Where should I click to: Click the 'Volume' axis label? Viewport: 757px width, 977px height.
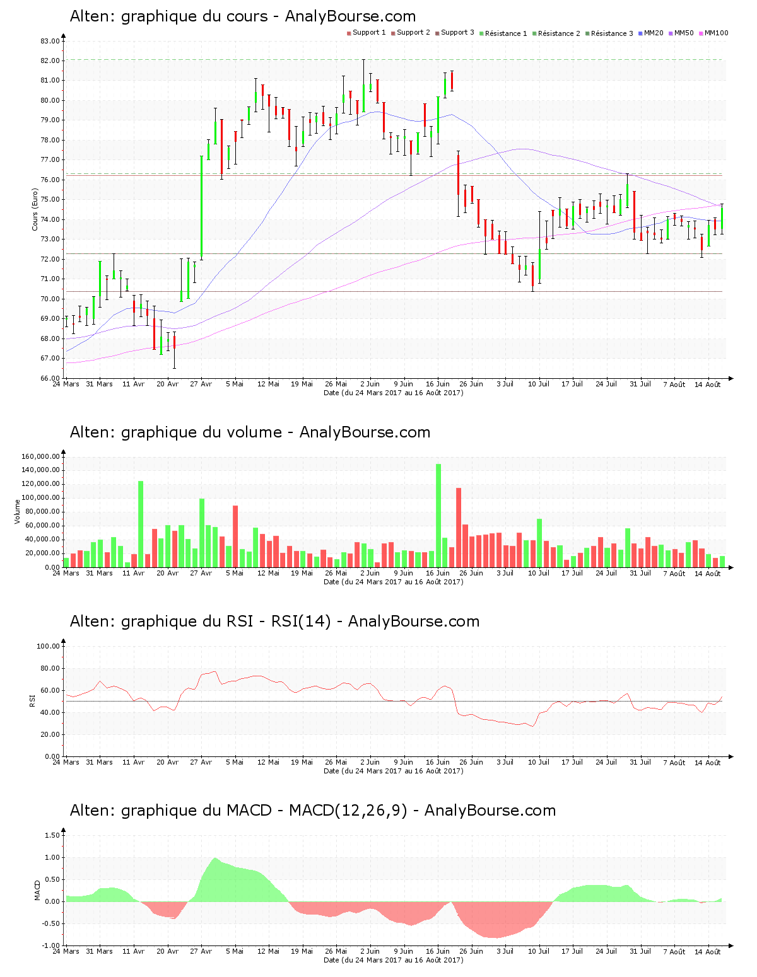(x=18, y=512)
